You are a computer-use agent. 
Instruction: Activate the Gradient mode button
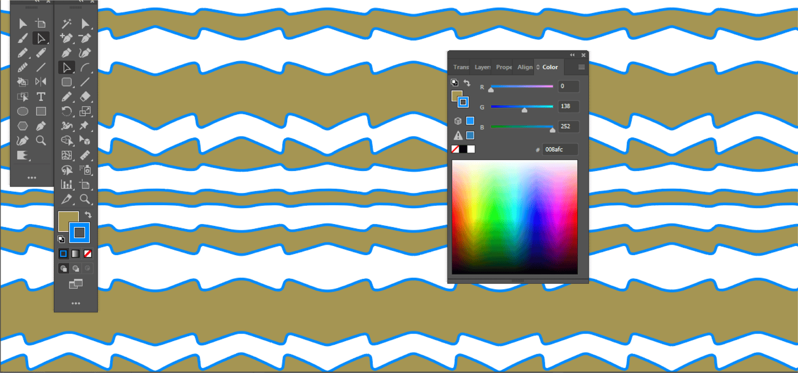click(76, 253)
